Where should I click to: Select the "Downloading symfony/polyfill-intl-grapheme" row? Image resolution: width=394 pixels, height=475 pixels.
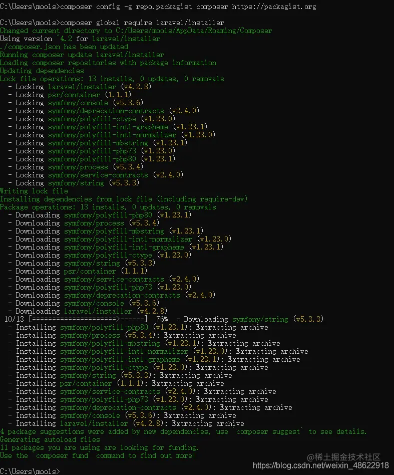116,247
